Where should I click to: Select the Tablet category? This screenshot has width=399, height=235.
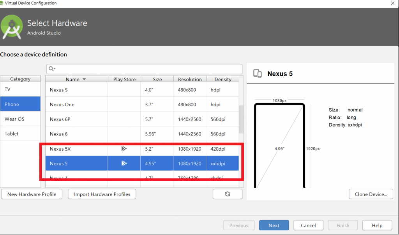coord(20,134)
